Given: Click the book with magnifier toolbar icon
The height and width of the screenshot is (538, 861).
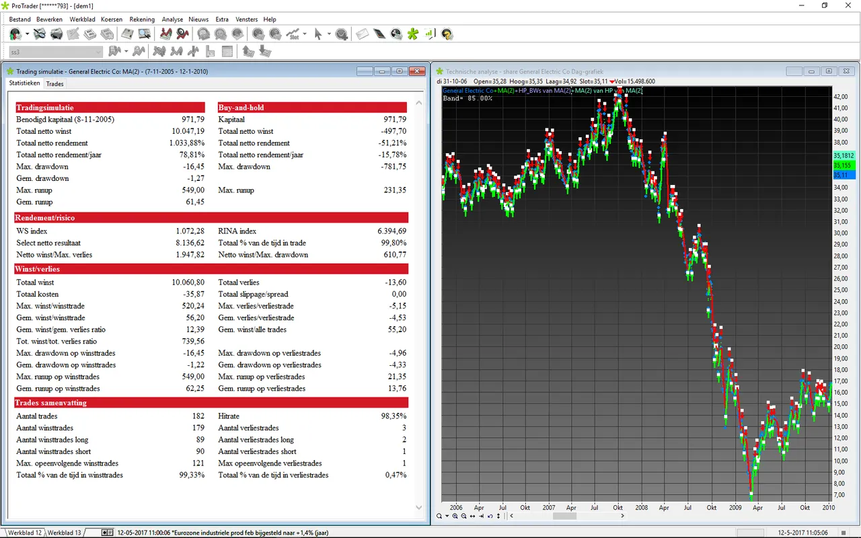Looking at the screenshot, I should point(145,34).
